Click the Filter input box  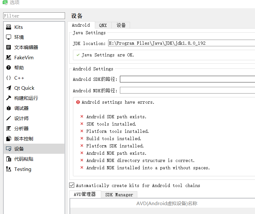click(34, 16)
